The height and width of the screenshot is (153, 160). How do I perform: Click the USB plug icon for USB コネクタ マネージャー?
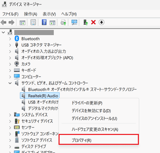tap(17, 45)
